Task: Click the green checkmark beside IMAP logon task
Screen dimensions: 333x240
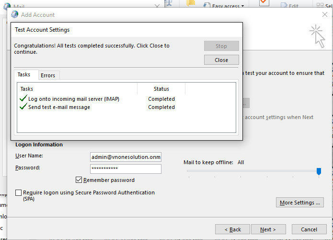Action: click(x=23, y=99)
